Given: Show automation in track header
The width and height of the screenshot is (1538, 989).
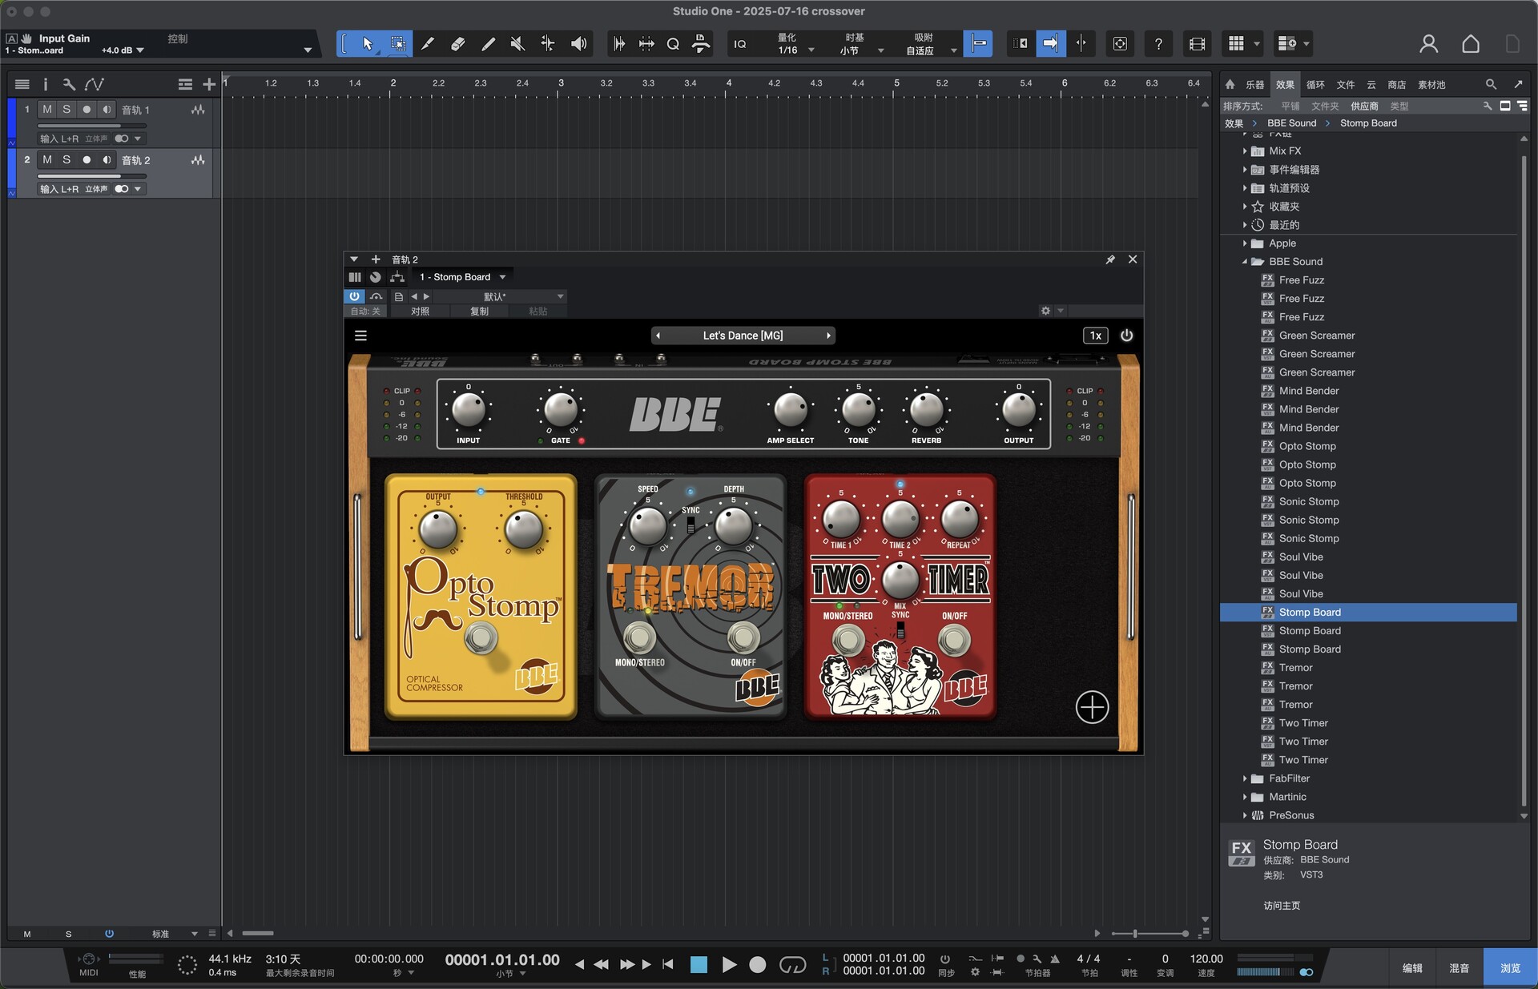Looking at the screenshot, I should pos(95,84).
